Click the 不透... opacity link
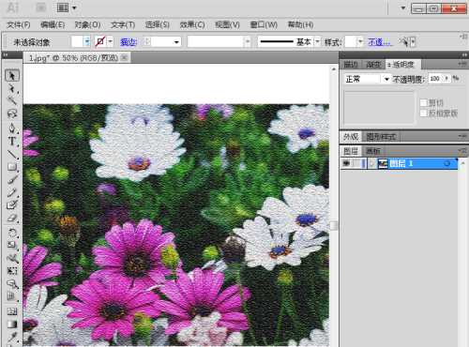The height and width of the screenshot is (347, 469). click(379, 42)
